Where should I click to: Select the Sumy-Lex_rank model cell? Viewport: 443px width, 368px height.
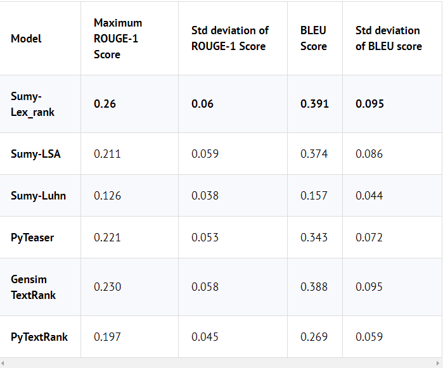coord(33,104)
